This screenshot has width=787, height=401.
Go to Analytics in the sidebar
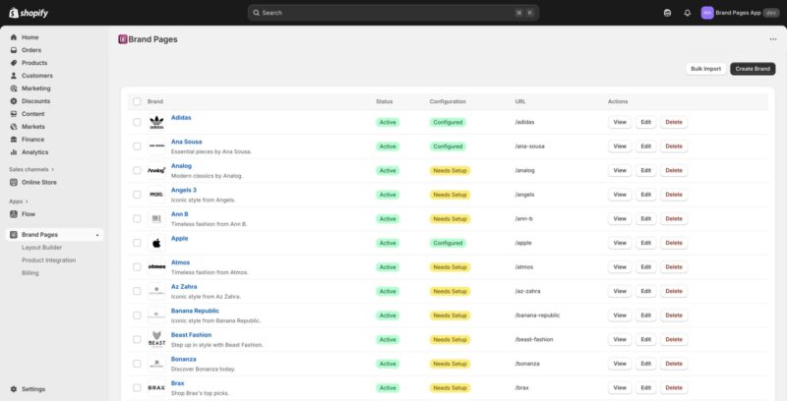click(x=35, y=152)
